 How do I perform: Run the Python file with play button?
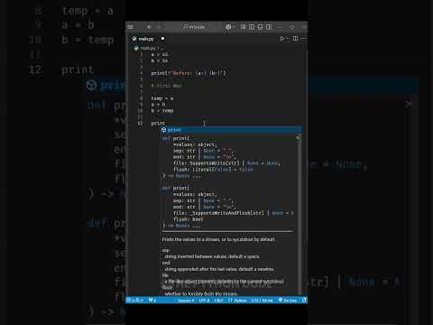282,39
